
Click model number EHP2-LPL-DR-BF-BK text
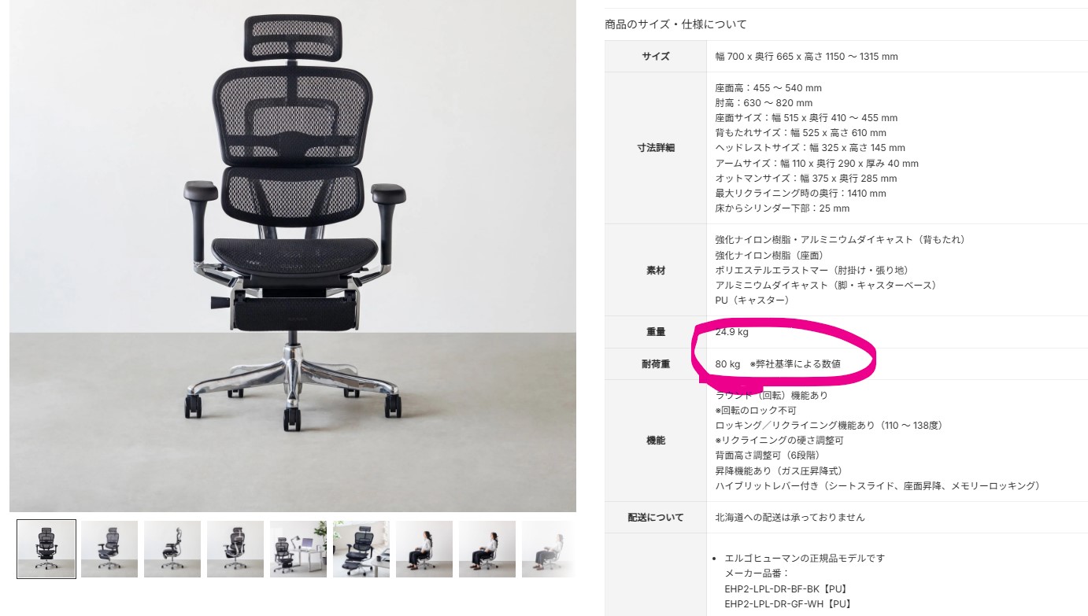pos(777,588)
